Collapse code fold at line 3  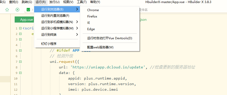point(20,40)
